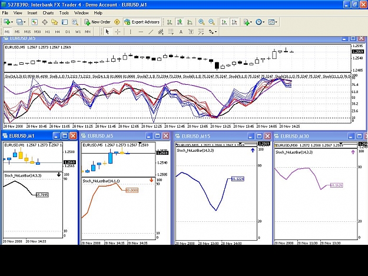Show the Market Watch window
The height and width of the screenshot is (276, 368).
coord(34,22)
